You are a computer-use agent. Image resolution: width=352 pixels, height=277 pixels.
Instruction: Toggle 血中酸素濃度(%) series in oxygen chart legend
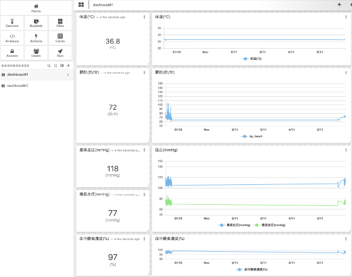click(252, 269)
